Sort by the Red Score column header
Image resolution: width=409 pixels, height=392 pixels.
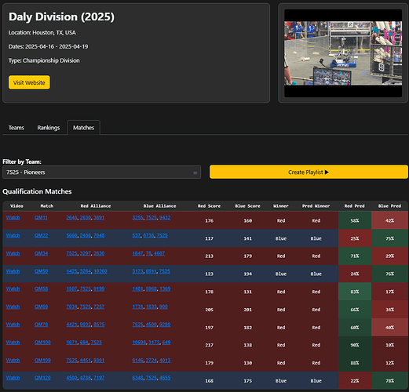(x=209, y=206)
